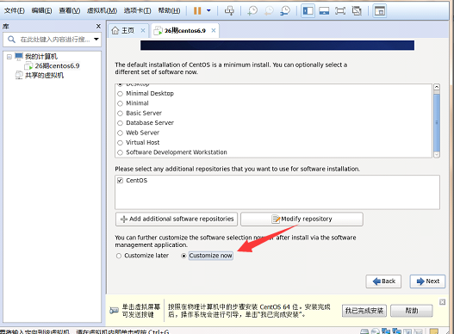Open the 文件(F) menu
The image size is (454, 334).
tap(14, 10)
